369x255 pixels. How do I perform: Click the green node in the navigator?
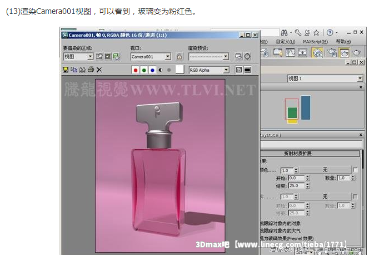click(x=292, y=112)
